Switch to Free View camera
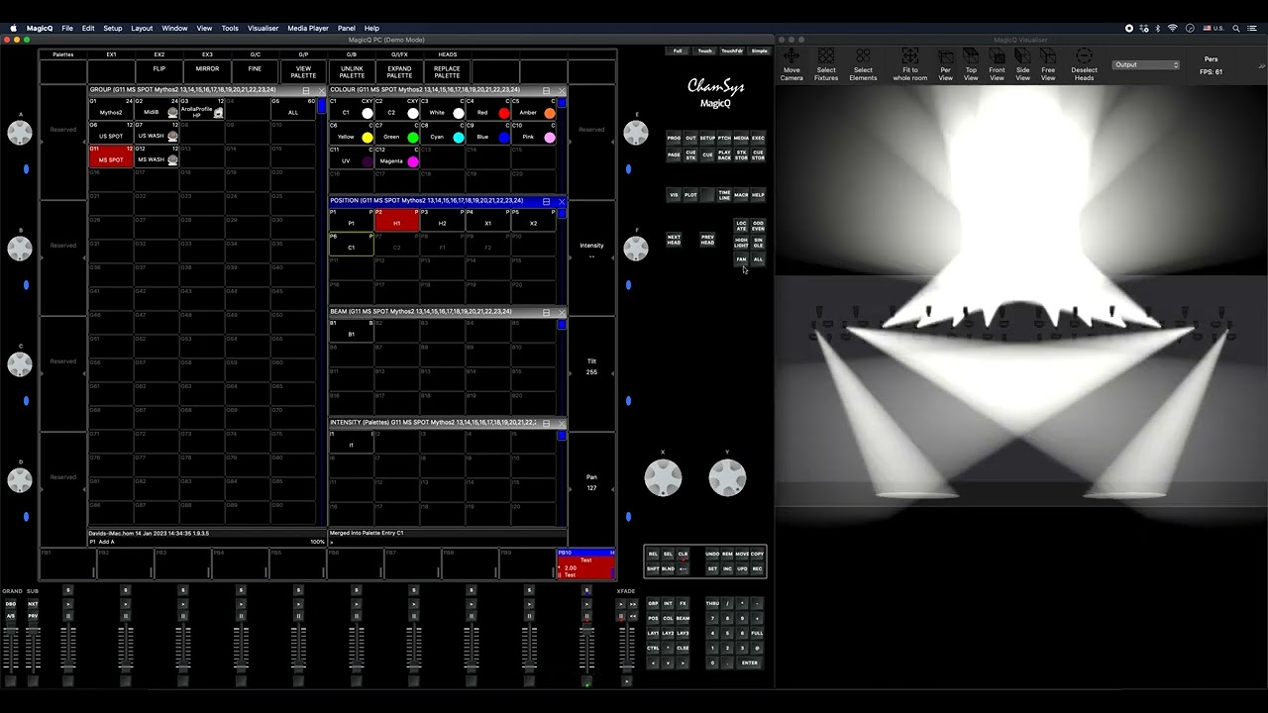The width and height of the screenshot is (1268, 713). [1048, 65]
